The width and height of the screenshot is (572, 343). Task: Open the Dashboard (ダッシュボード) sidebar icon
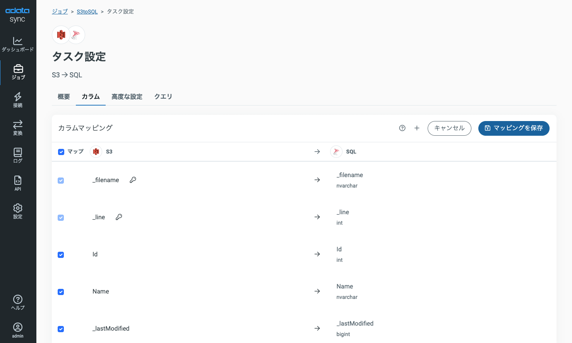click(18, 44)
